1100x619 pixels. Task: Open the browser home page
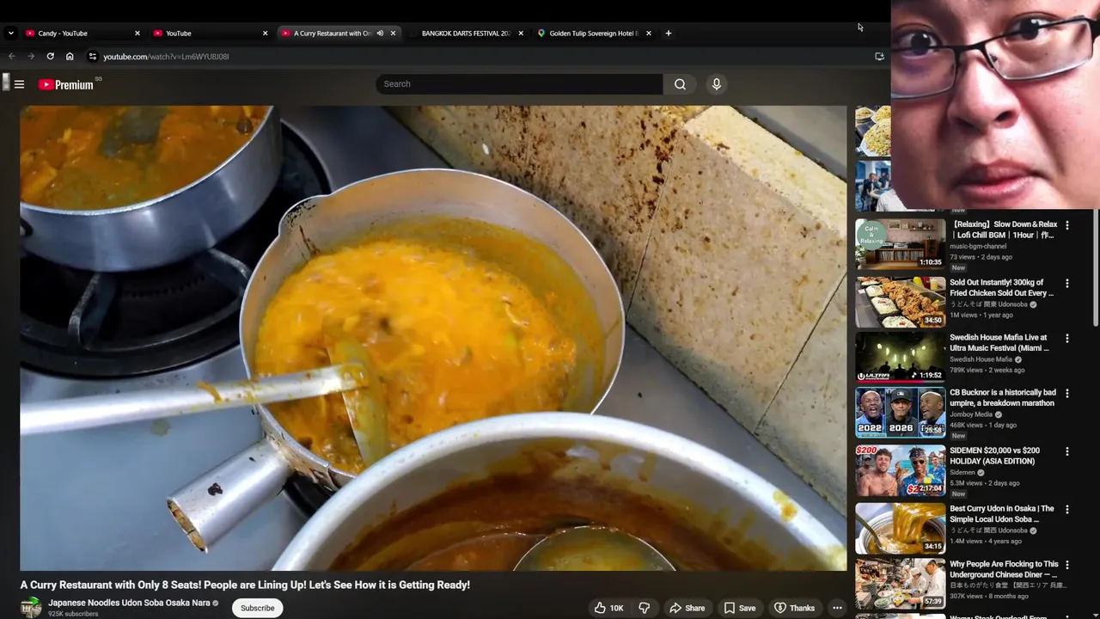point(70,57)
